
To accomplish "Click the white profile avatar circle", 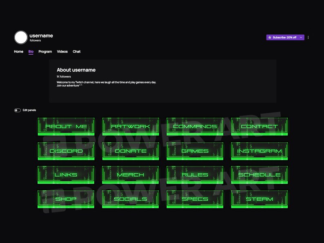I will 21,38.
